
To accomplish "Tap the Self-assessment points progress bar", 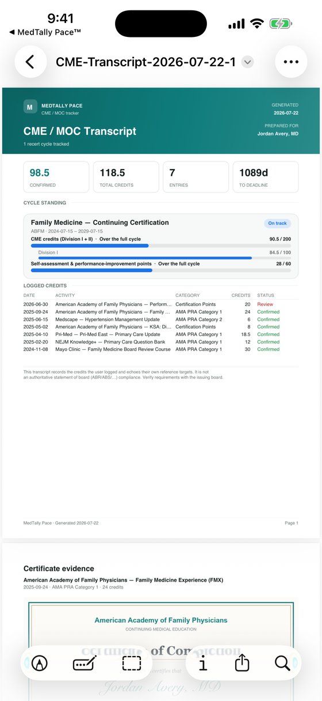I will point(161,270).
